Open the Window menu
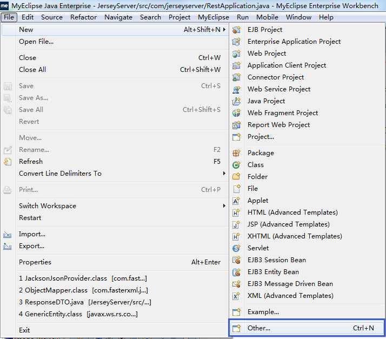This screenshot has height=339, width=386. point(298,17)
